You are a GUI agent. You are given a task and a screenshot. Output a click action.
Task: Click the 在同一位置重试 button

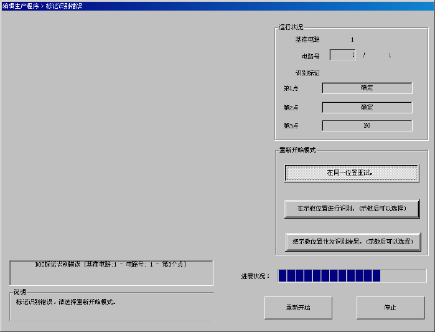click(x=352, y=173)
